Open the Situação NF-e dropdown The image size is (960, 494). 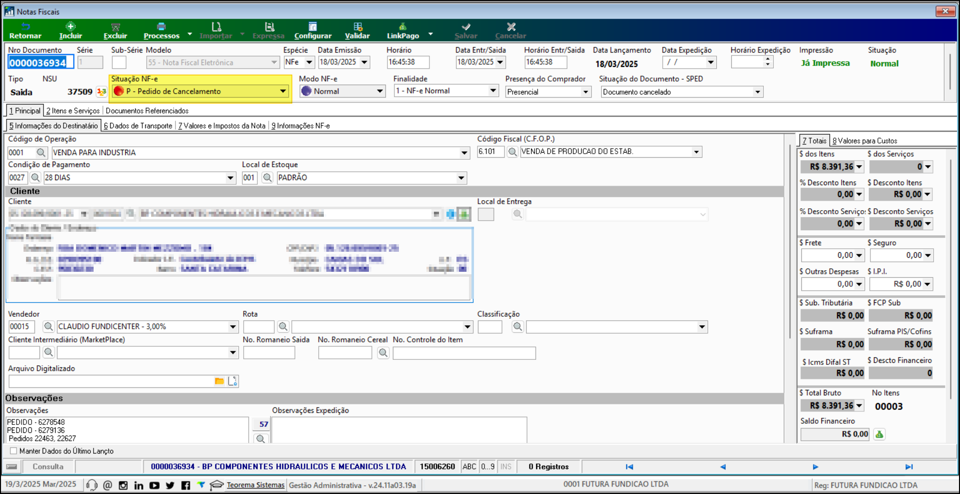tap(283, 91)
